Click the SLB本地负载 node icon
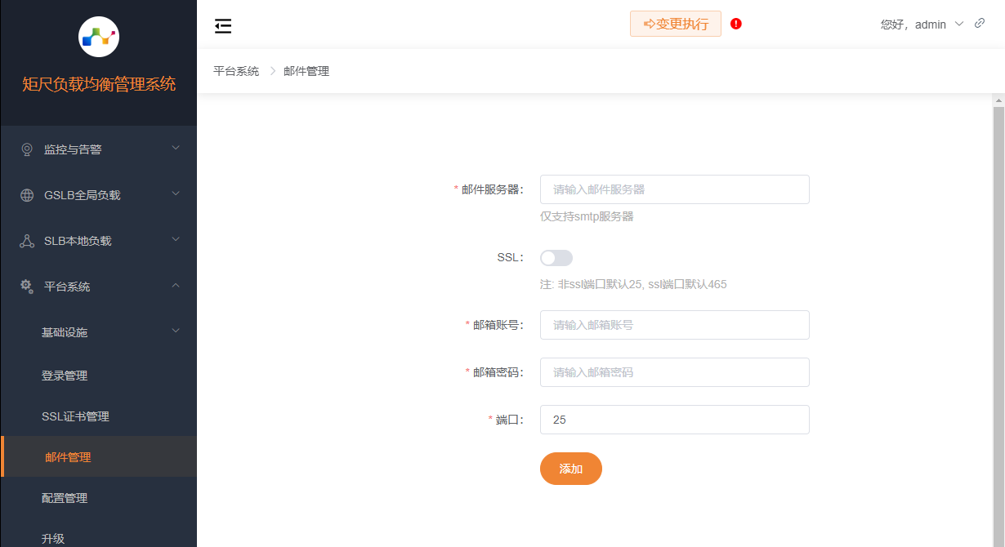Screen dimensions: 1005x547 (x=29, y=240)
